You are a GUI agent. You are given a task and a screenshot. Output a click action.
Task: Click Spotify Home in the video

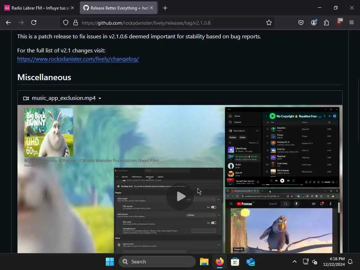234,116
